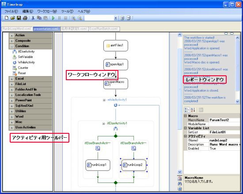Expand the PowerPoint toolbox category

11,101
